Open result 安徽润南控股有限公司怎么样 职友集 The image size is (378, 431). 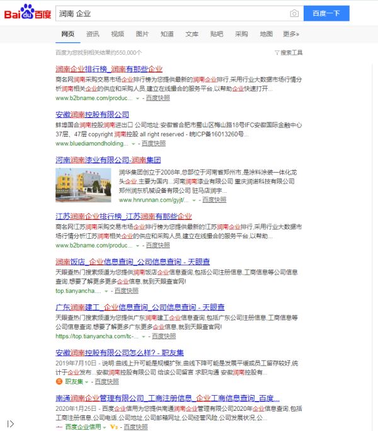[x=120, y=353]
